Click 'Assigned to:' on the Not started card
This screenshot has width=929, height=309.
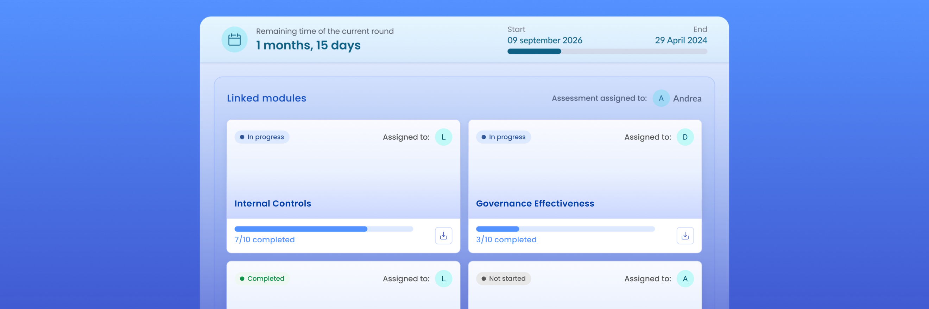tap(648, 278)
